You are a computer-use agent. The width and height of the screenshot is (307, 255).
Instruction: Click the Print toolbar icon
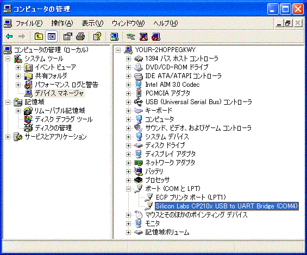(x=80, y=36)
